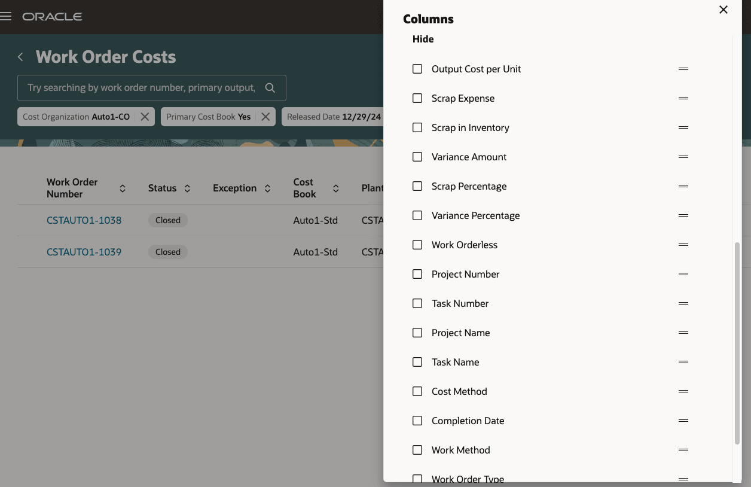The image size is (751, 487).
Task: Click the search magnifier icon
Action: pyautogui.click(x=270, y=87)
